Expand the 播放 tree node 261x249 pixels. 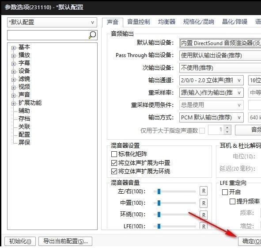click(x=13, y=56)
